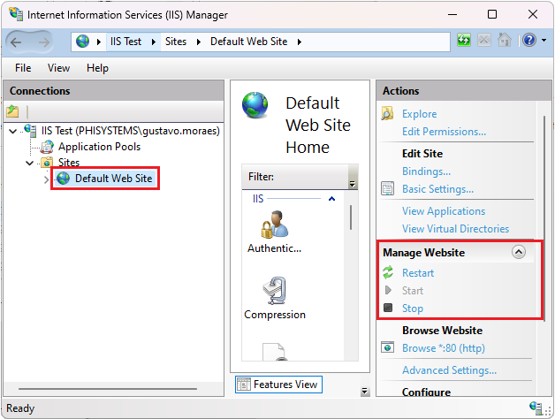
Task: Click the Stop loading X icon
Action: click(x=483, y=40)
